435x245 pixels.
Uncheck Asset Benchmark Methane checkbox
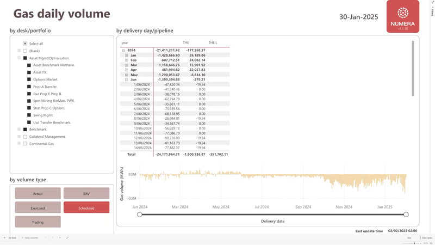(x=29, y=65)
